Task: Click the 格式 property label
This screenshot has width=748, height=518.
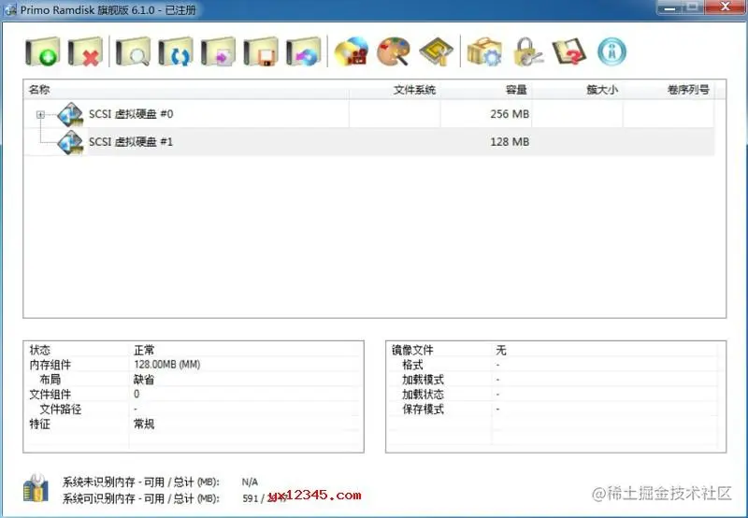Action: [412, 365]
